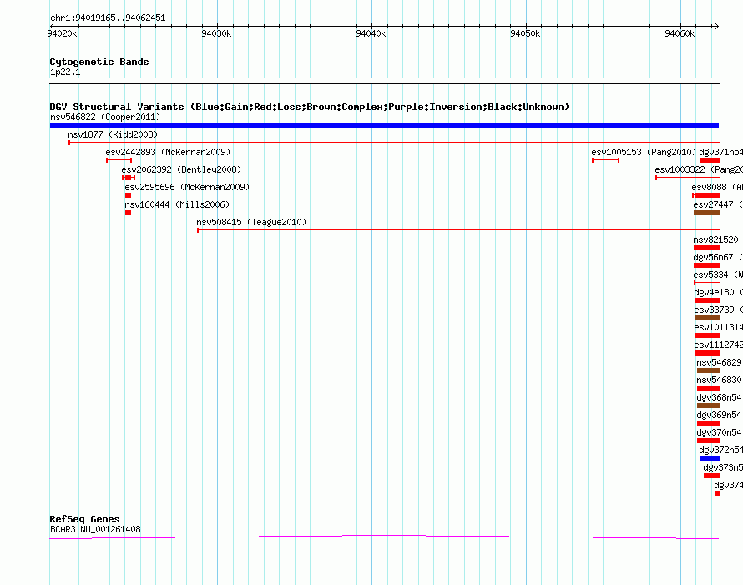This screenshot has height=585, width=743.
Task: Click the 94060k ruler position label
Action: point(680,33)
